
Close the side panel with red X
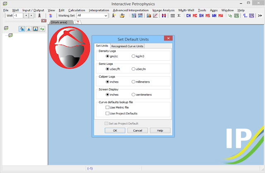coord(44,21)
